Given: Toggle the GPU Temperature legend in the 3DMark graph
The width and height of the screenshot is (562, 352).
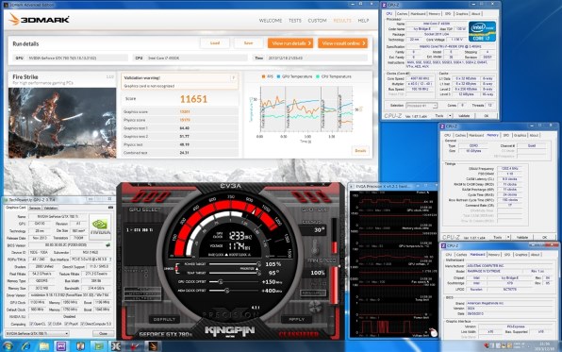Looking at the screenshot, I should point(294,76).
